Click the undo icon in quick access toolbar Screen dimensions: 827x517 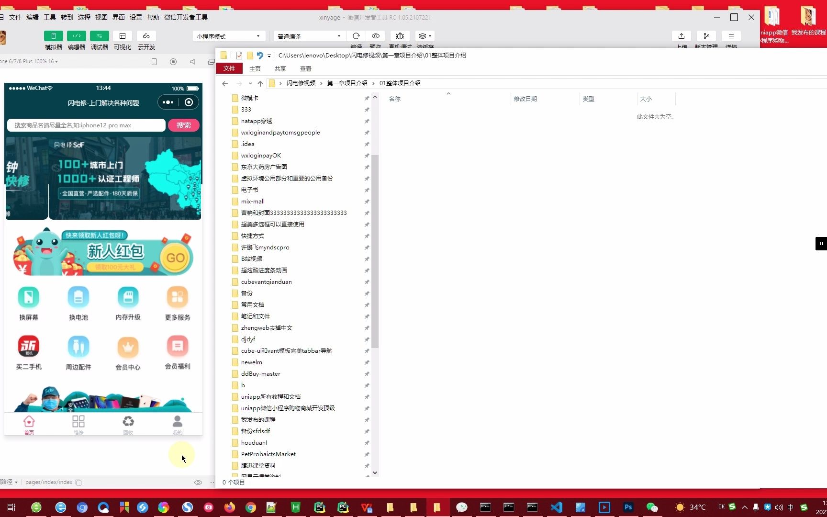coord(260,56)
